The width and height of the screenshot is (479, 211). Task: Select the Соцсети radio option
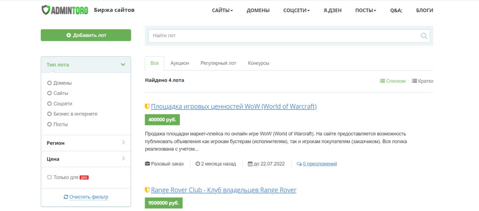pos(49,104)
